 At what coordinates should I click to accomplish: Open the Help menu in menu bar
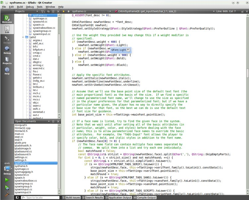point(61,7)
